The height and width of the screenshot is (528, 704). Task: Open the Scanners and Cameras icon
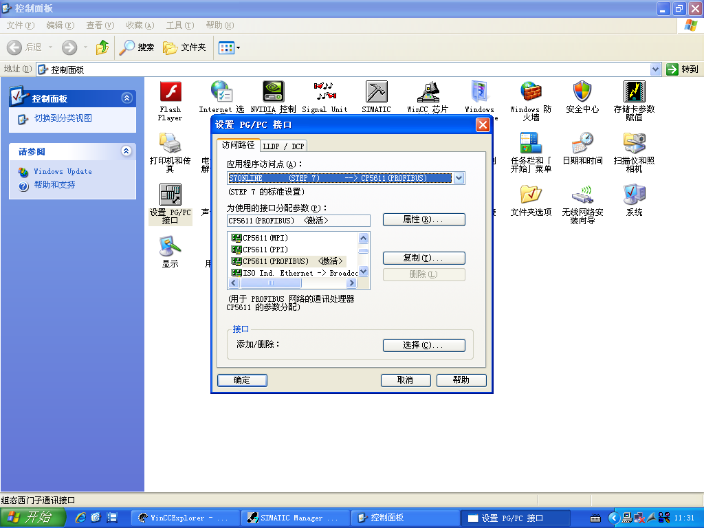pyautogui.click(x=634, y=153)
